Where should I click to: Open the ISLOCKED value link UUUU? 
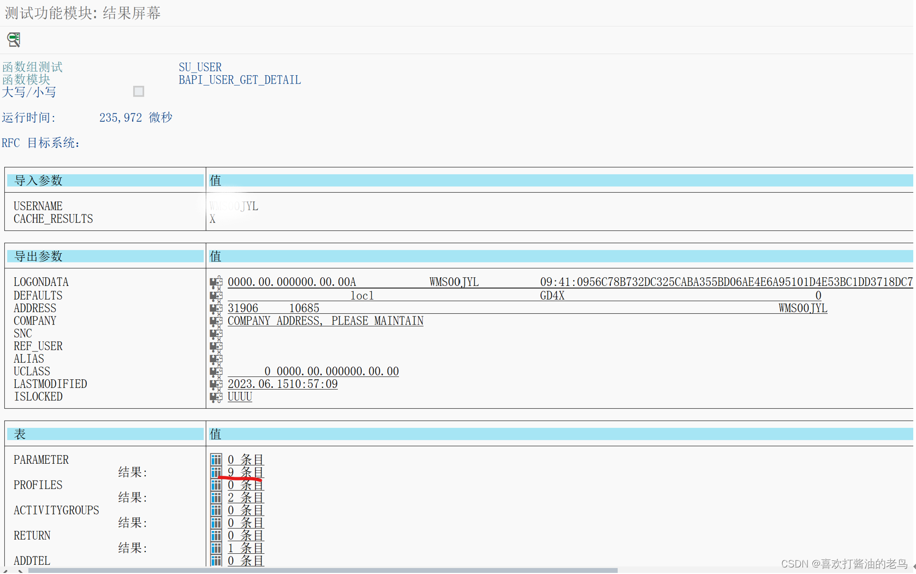pos(240,397)
